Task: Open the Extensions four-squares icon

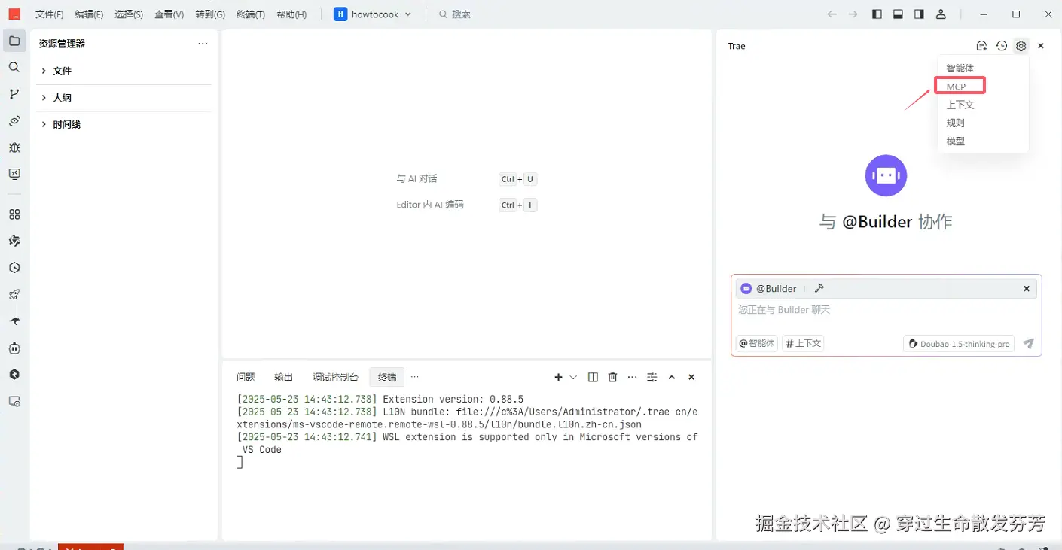Action: 14,214
